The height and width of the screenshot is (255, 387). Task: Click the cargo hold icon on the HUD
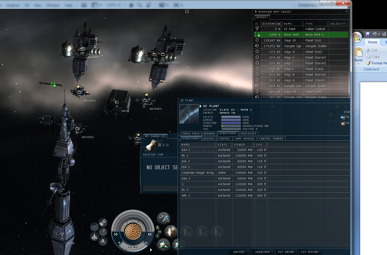pyautogui.click(x=103, y=222)
